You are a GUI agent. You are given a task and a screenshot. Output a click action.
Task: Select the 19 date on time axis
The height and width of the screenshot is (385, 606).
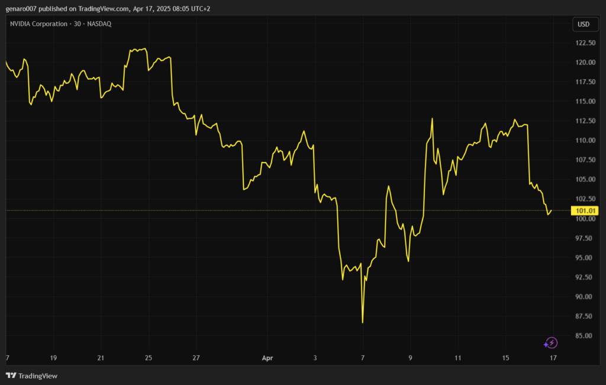coord(53,358)
